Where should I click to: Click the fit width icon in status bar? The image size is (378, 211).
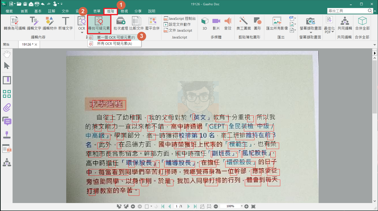point(209,207)
